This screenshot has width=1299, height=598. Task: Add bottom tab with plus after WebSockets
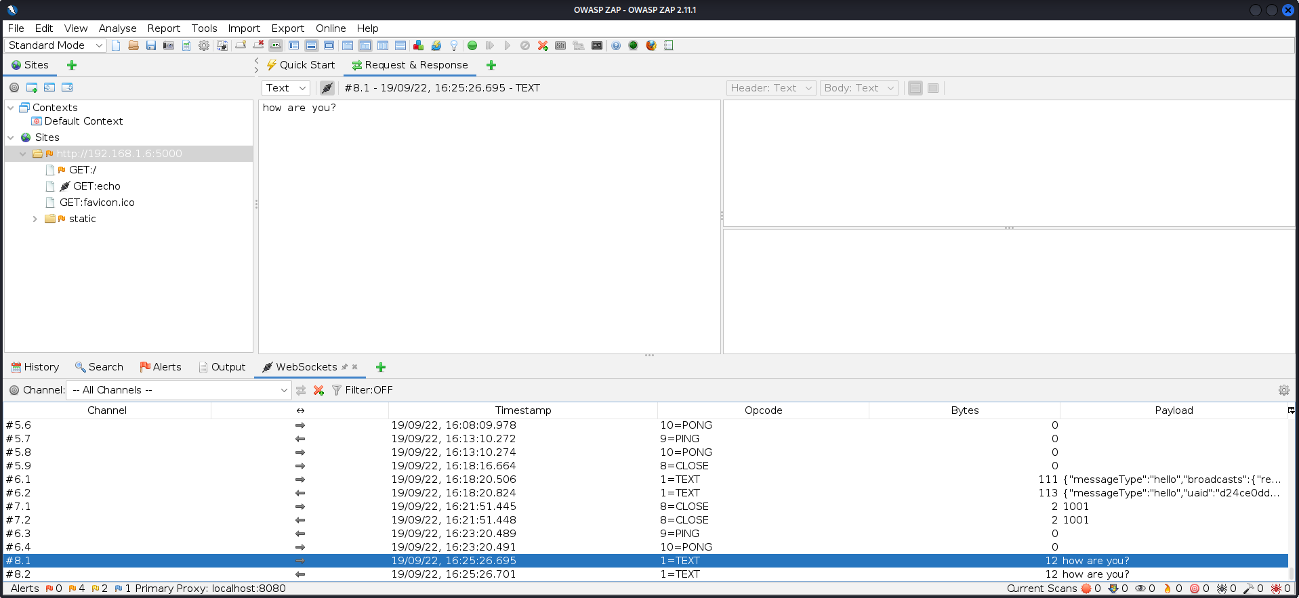[x=381, y=367]
